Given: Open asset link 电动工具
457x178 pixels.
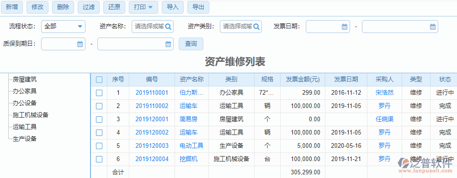Looking at the screenshot, I should [191, 146].
